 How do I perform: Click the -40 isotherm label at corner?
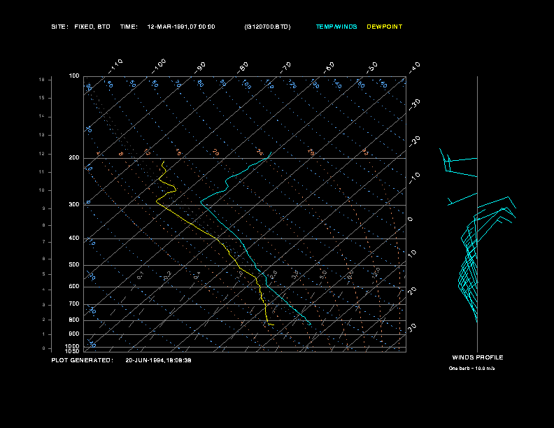coord(414,68)
